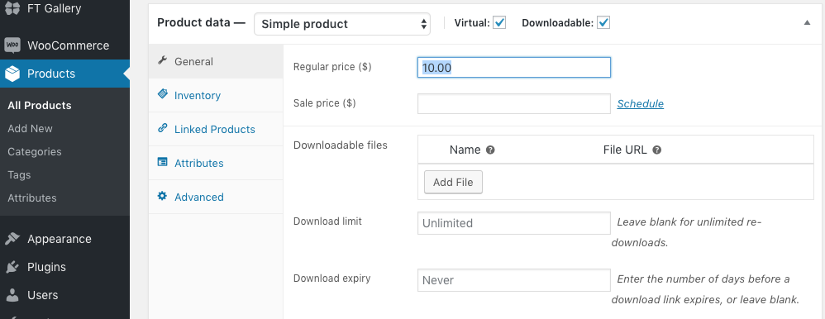Click the Users person icon
The height and width of the screenshot is (319, 825).
coord(12,295)
